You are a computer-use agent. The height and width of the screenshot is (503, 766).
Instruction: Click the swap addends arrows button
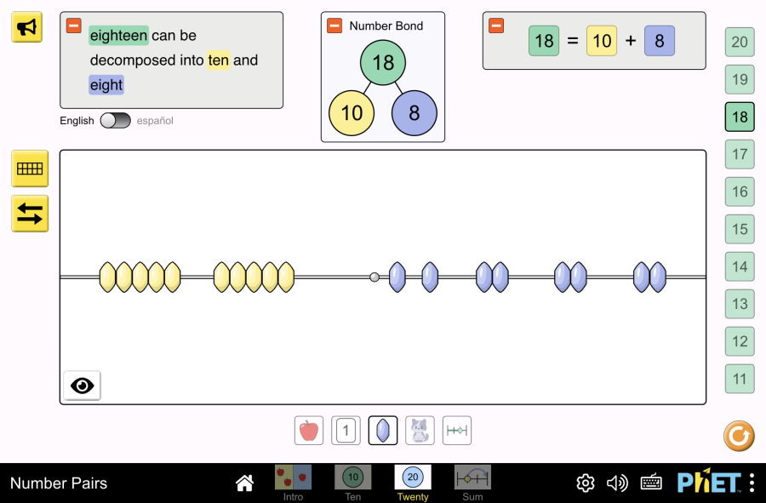(30, 214)
